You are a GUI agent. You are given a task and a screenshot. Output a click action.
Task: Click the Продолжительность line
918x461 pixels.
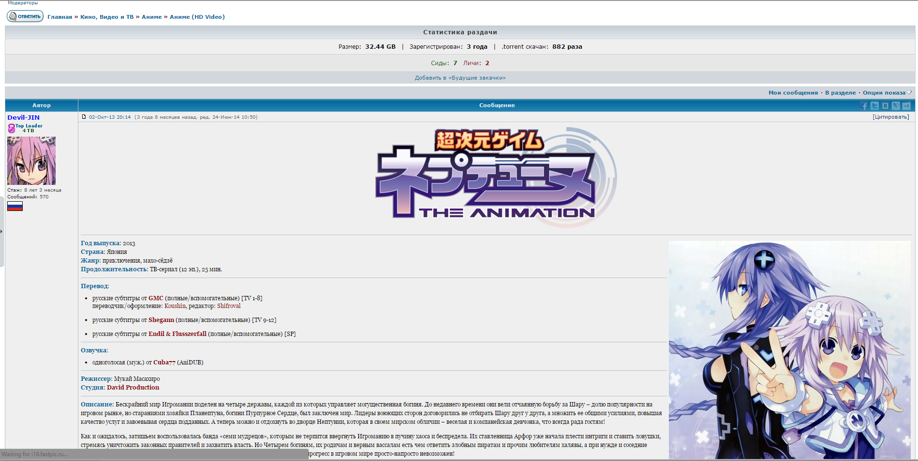pyautogui.click(x=151, y=269)
